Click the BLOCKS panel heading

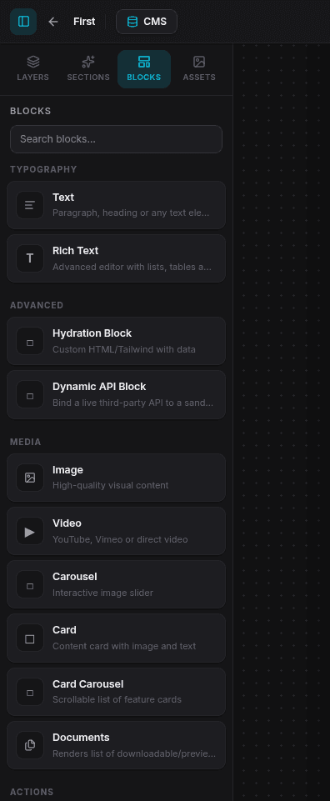pos(31,111)
